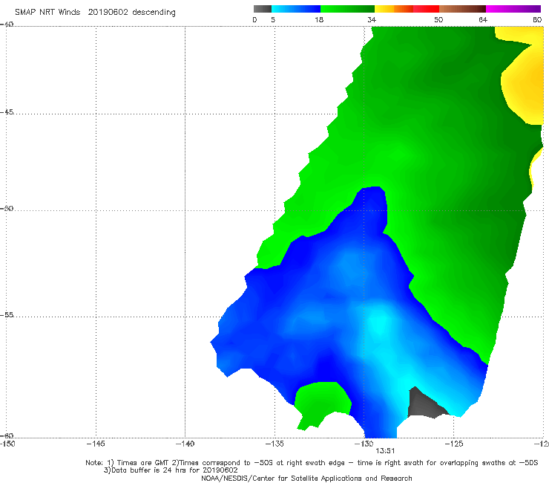Click the '-125' longitude axis label
The height and width of the screenshot is (483, 549).
[x=454, y=444]
